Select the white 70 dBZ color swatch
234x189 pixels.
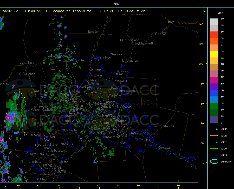tap(214, 22)
